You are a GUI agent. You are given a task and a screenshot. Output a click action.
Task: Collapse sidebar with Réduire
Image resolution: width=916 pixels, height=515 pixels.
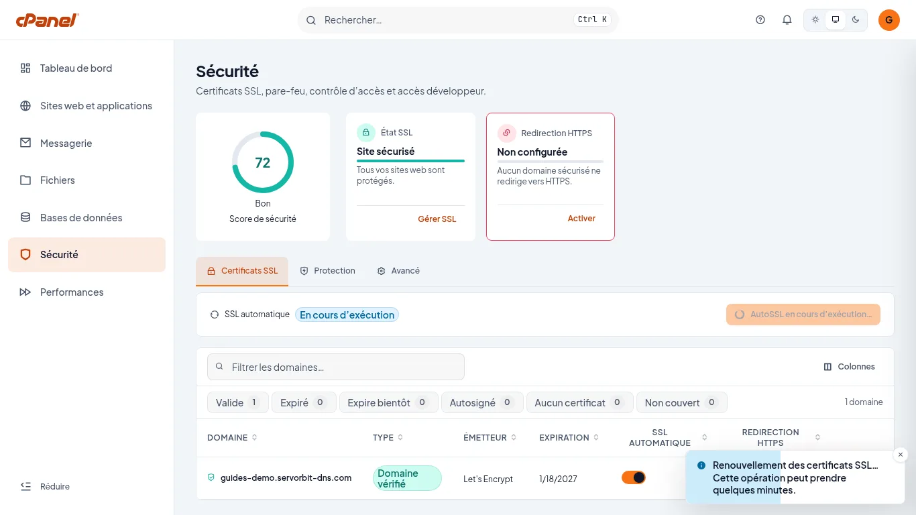tap(45, 487)
